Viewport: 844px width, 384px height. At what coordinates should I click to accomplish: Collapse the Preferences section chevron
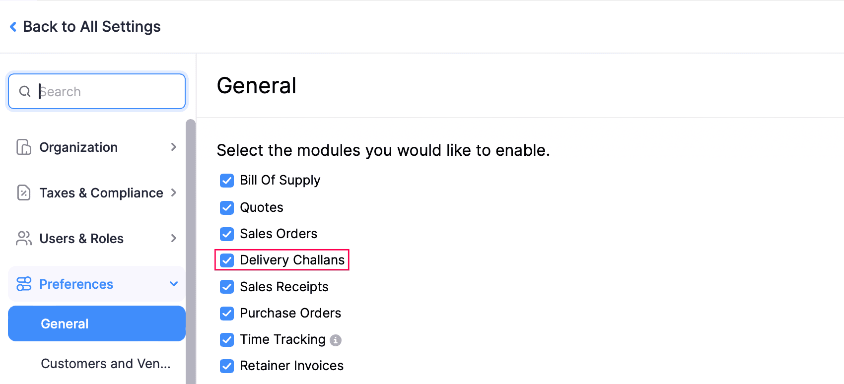pyautogui.click(x=173, y=284)
